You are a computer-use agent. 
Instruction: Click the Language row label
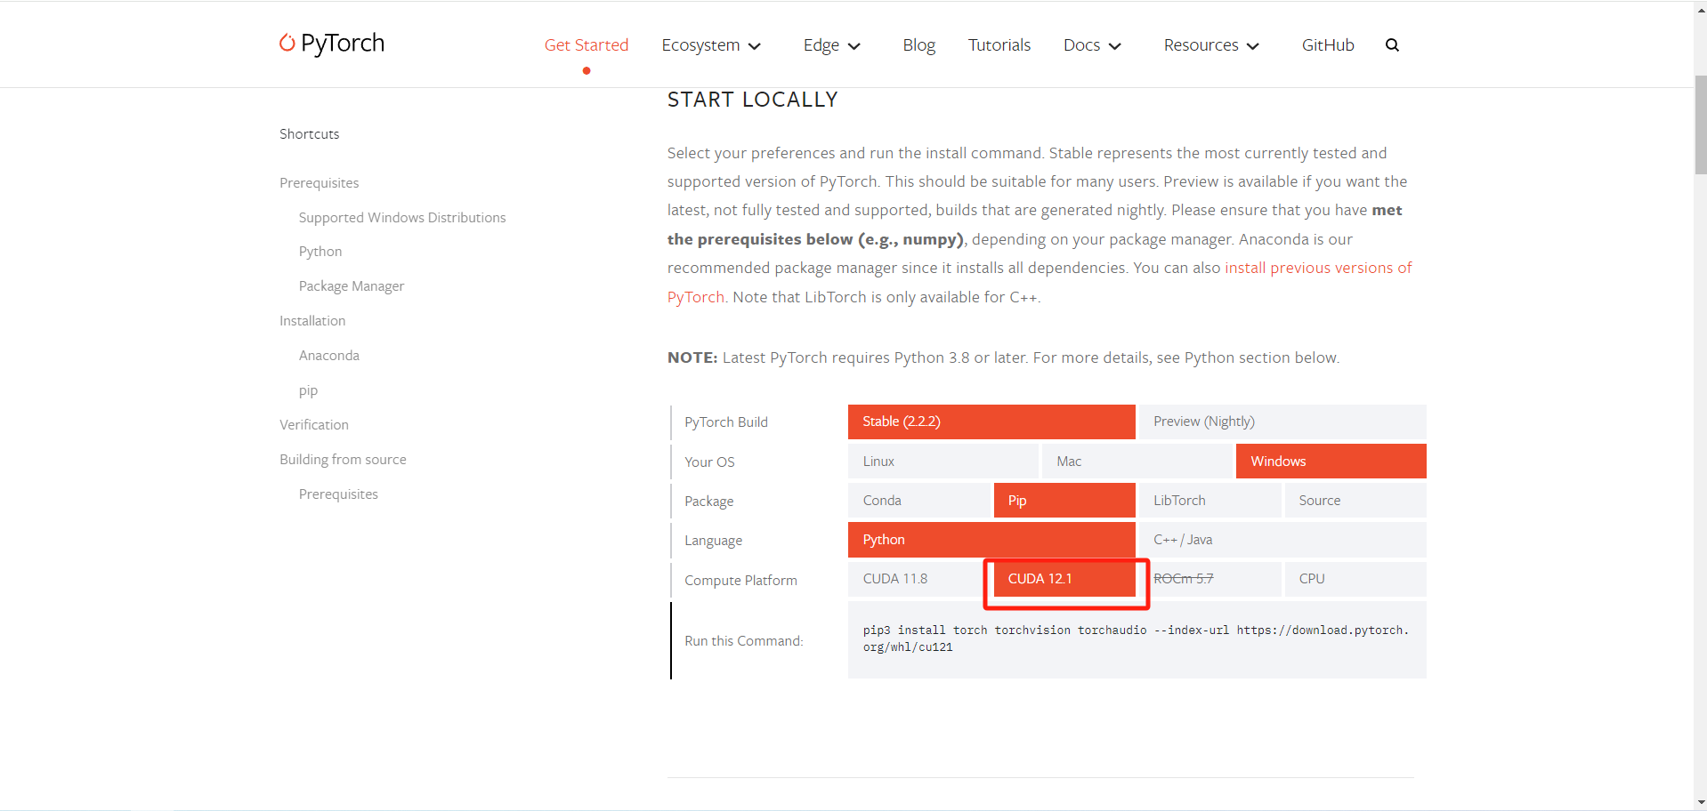713,541
